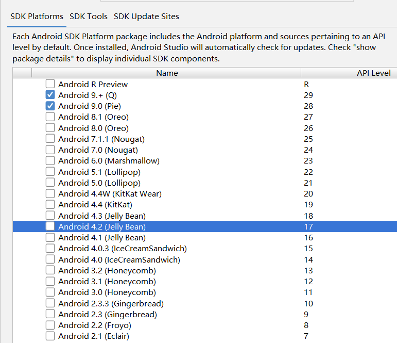This screenshot has width=397, height=343.
Task: Click 'Android 3.0 (Honeycomb)' label
Action: [107, 293]
